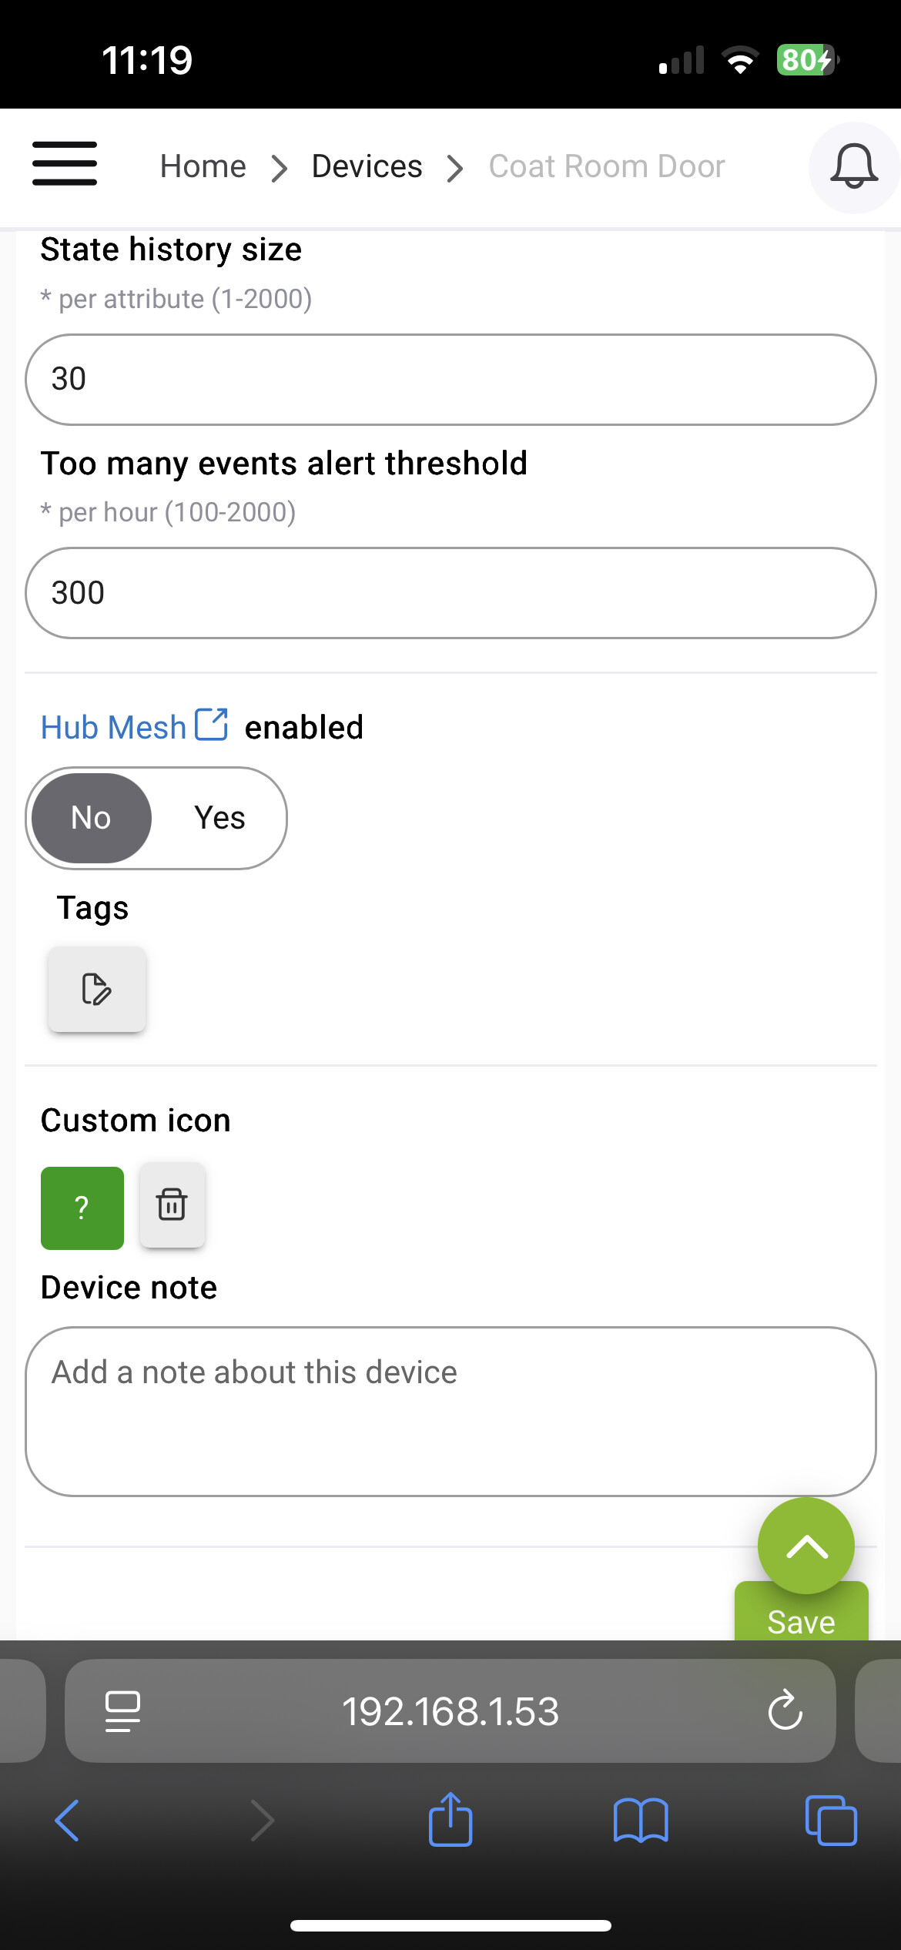The width and height of the screenshot is (901, 1950).
Task: Click the green custom icon swatch
Action: click(x=82, y=1208)
